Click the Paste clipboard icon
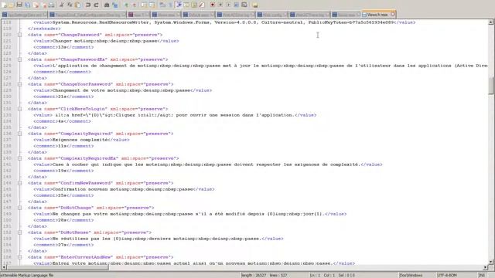 click(77, 5)
